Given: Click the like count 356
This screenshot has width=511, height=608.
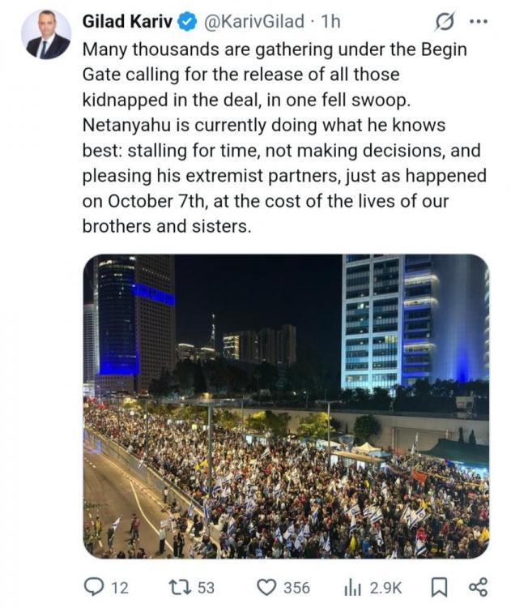Looking at the screenshot, I should click(x=296, y=588).
